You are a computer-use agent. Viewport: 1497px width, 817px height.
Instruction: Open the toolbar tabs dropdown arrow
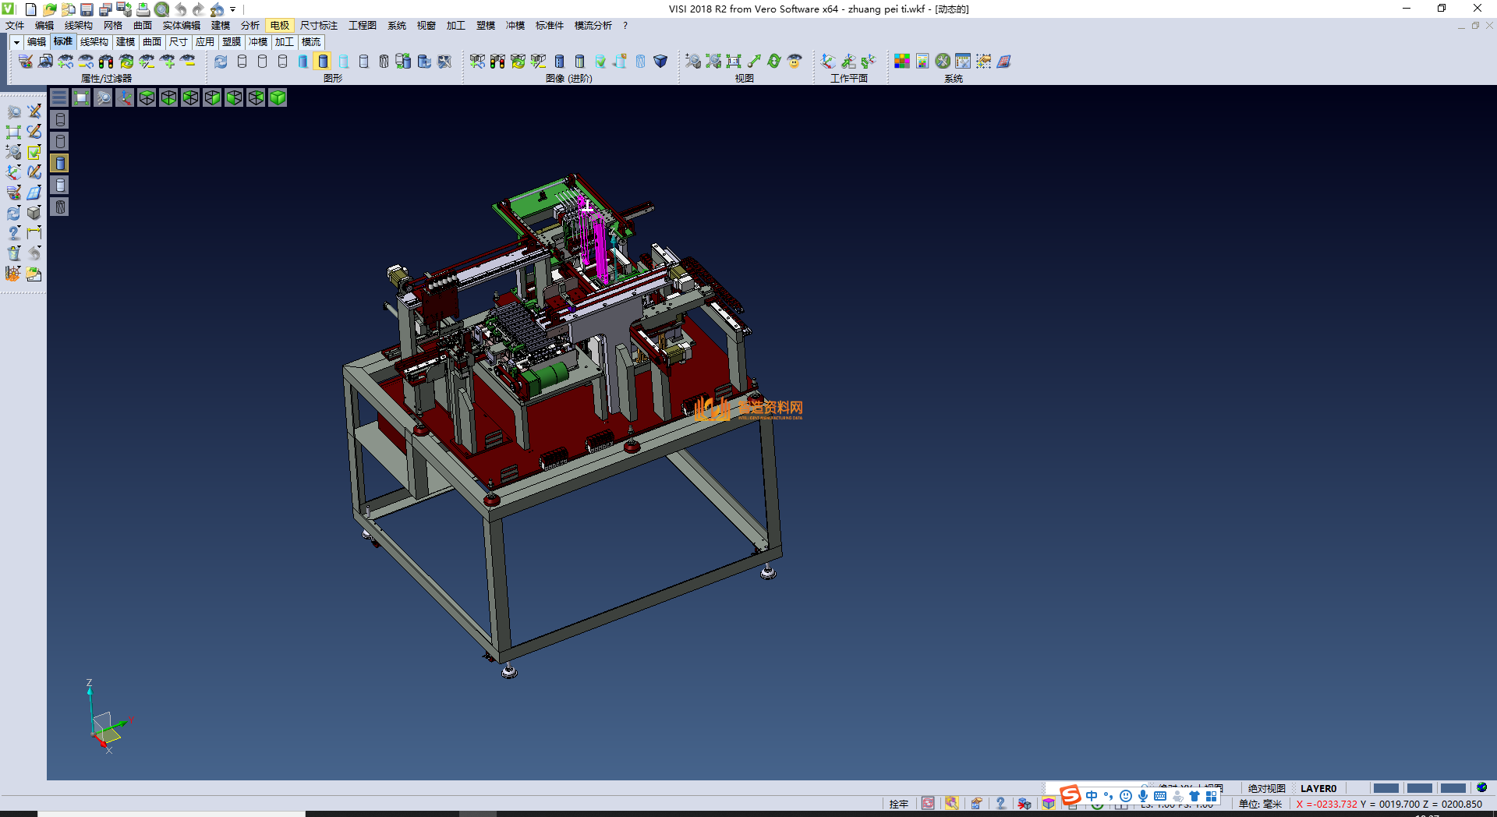16,42
